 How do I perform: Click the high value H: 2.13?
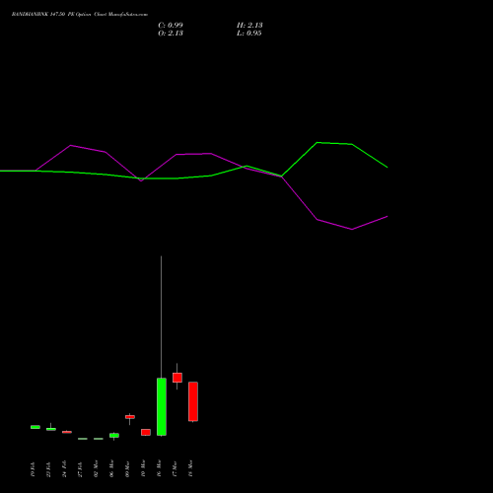point(249,26)
